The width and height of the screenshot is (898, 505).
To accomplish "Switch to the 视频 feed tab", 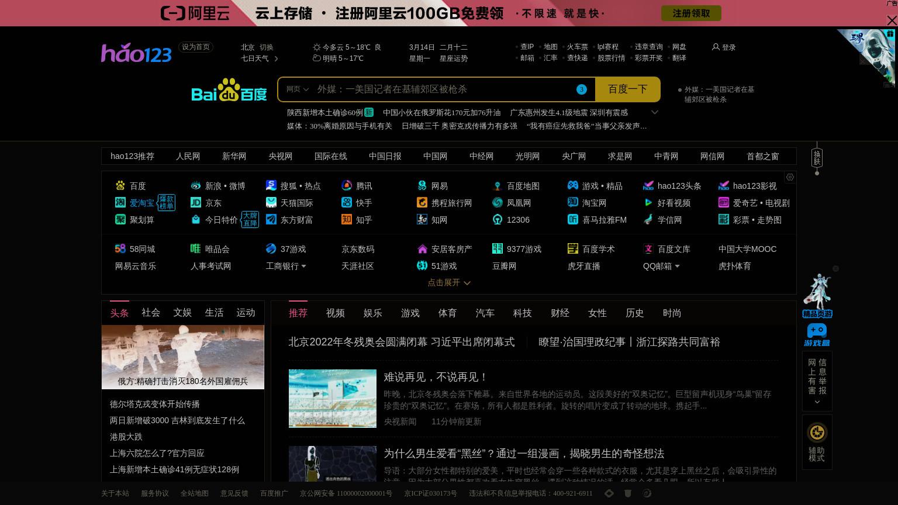I will (x=336, y=313).
